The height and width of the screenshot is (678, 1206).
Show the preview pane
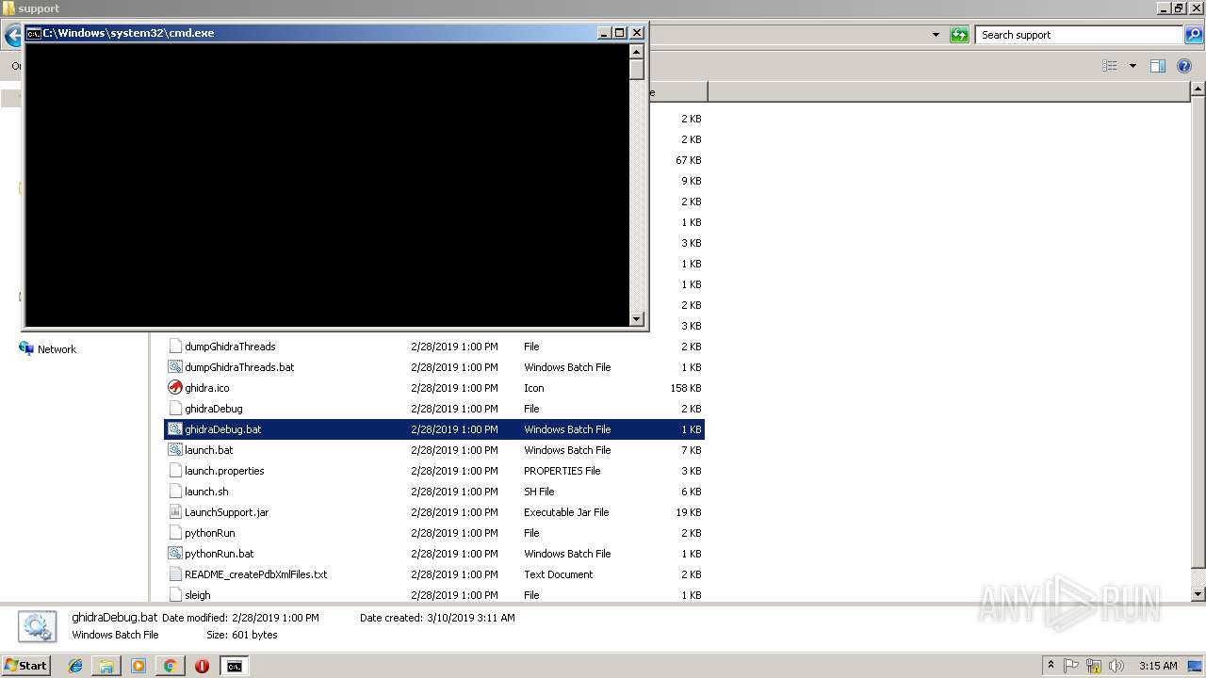pyautogui.click(x=1158, y=66)
